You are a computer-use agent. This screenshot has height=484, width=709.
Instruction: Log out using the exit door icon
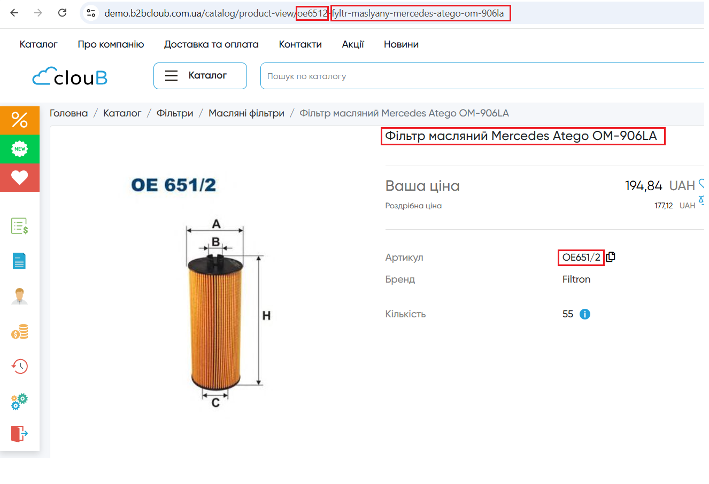click(19, 433)
